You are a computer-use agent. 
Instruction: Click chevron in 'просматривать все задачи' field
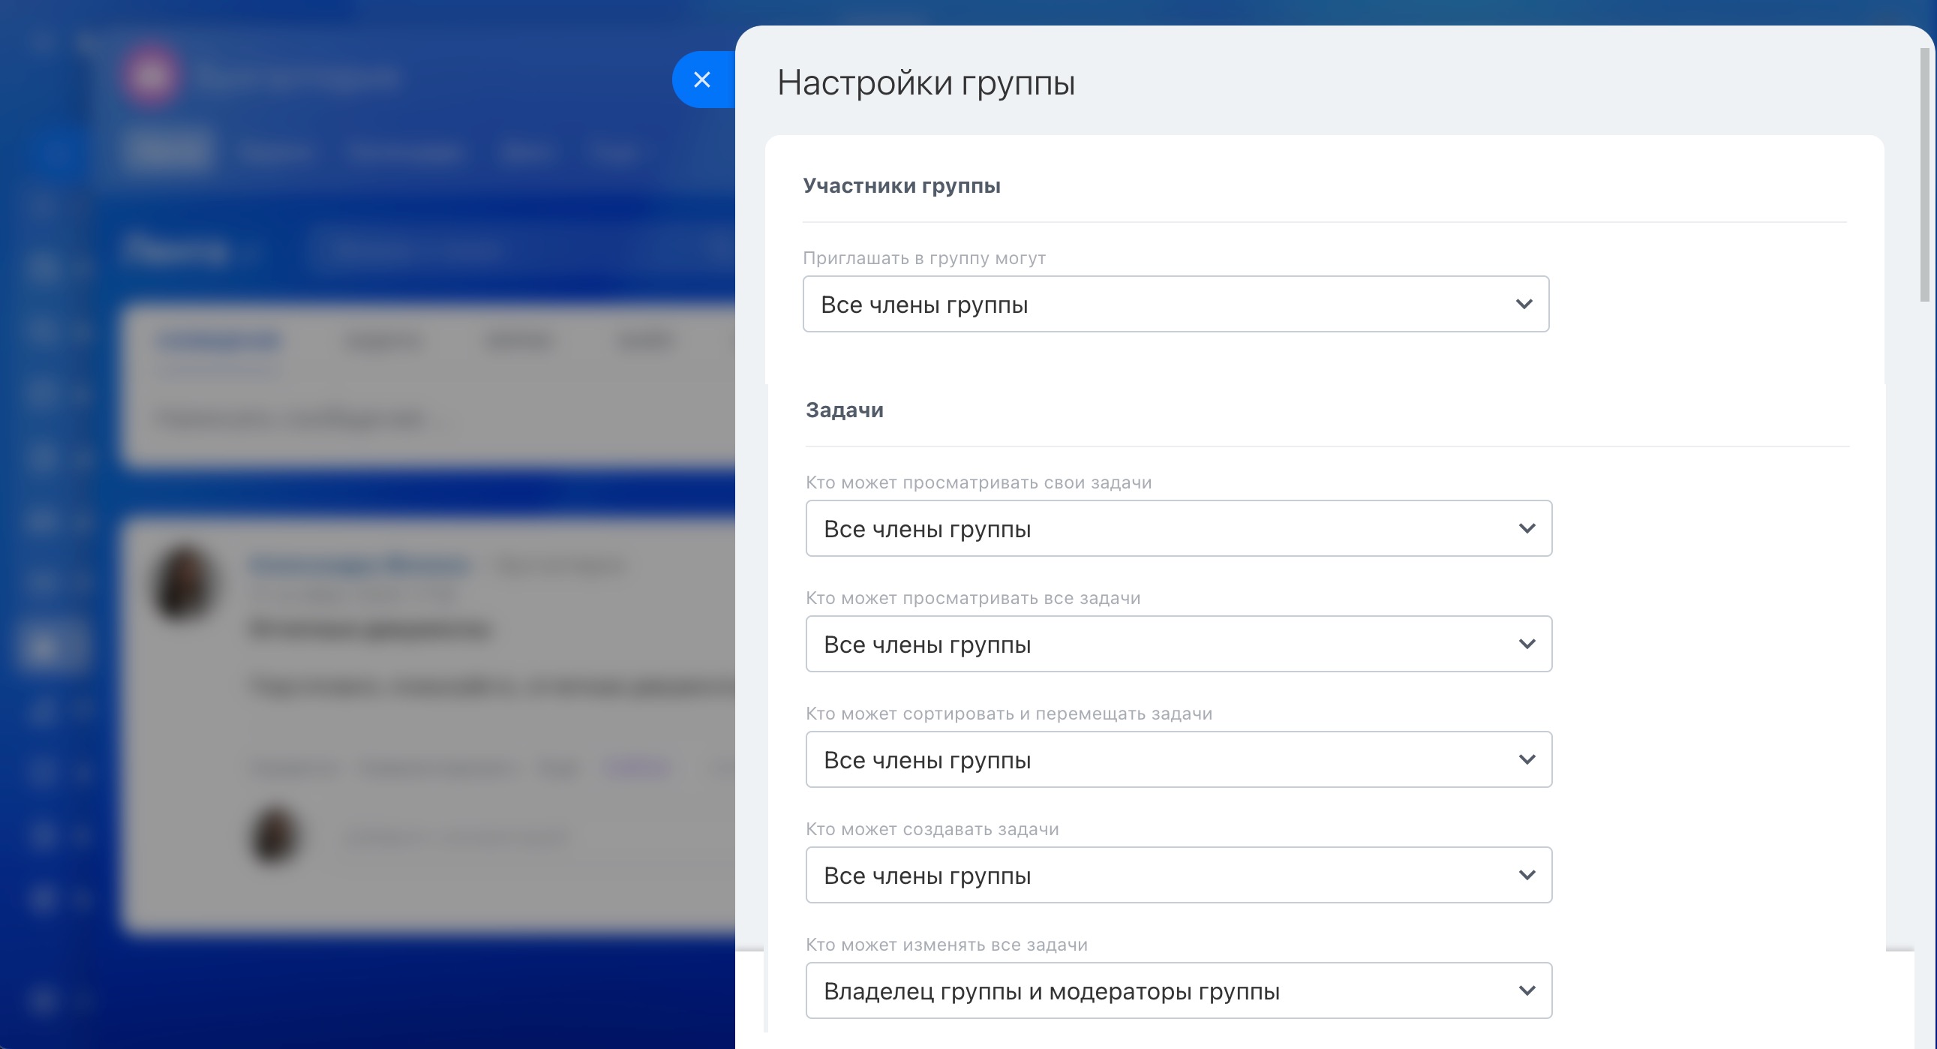[1527, 645]
